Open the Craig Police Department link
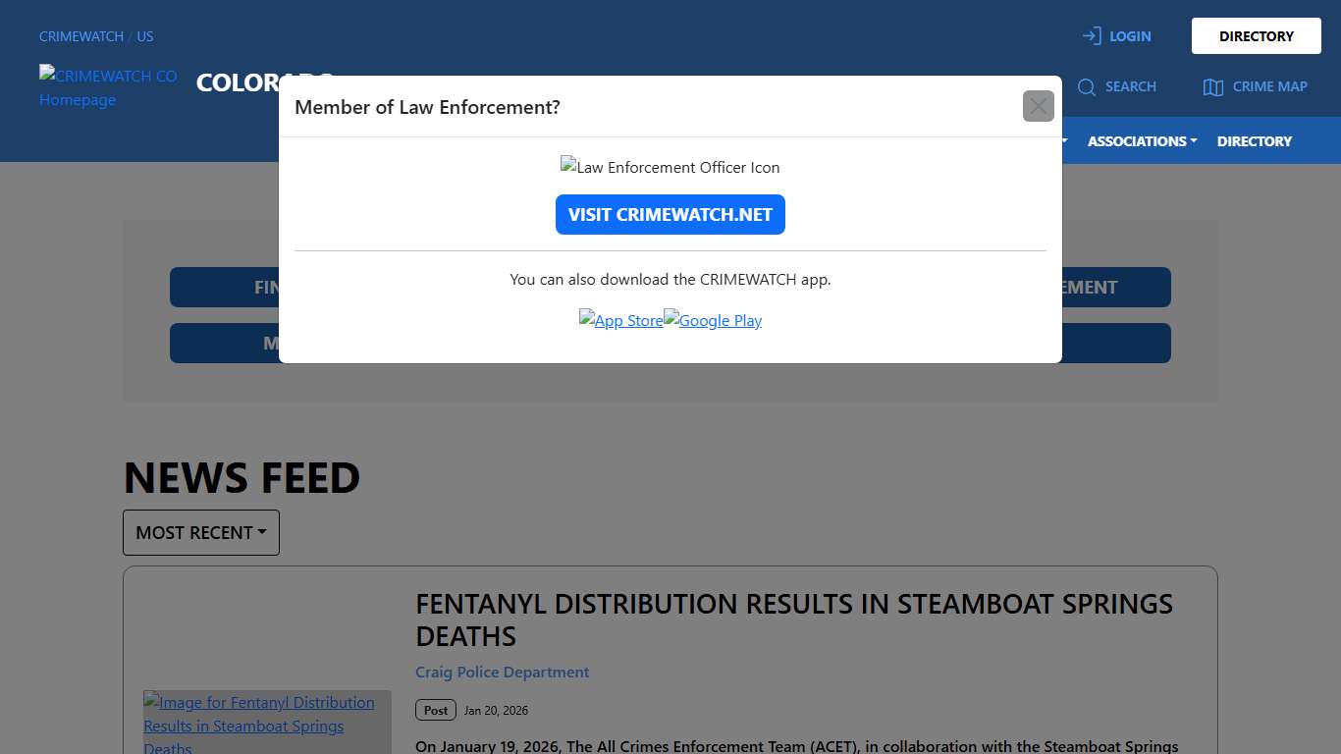 pos(502,673)
